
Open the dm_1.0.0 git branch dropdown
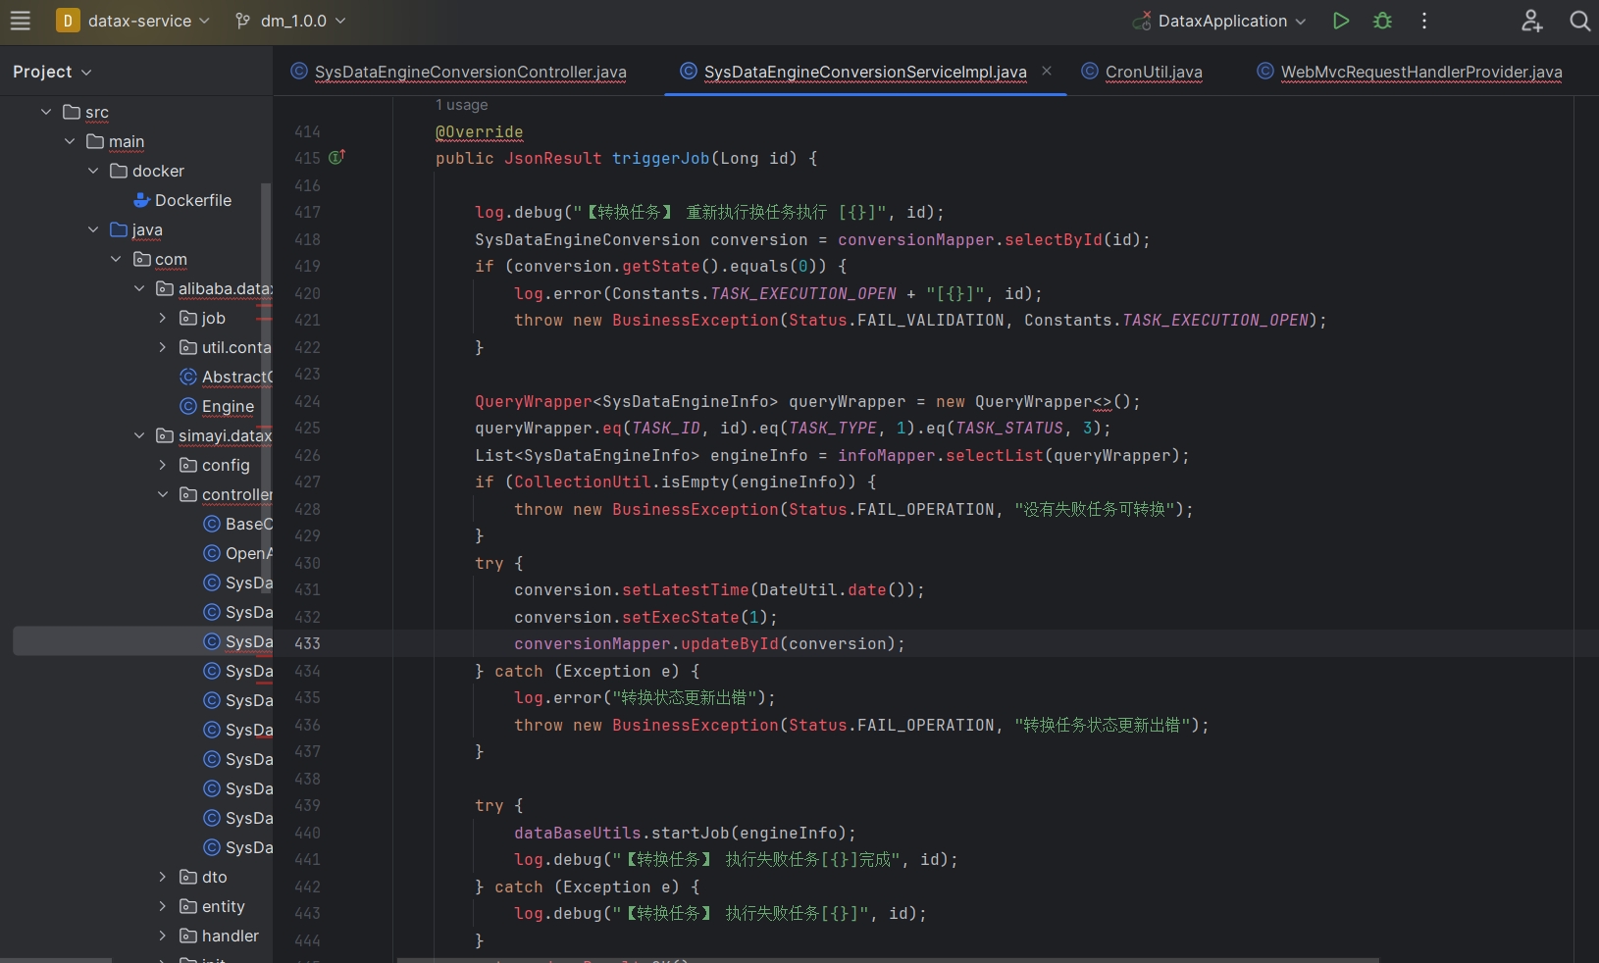[303, 21]
